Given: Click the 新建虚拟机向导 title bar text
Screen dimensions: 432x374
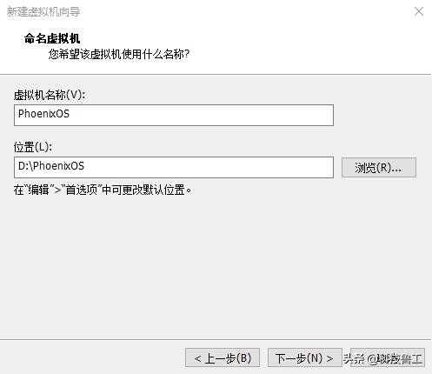Looking at the screenshot, I should click(x=43, y=12).
